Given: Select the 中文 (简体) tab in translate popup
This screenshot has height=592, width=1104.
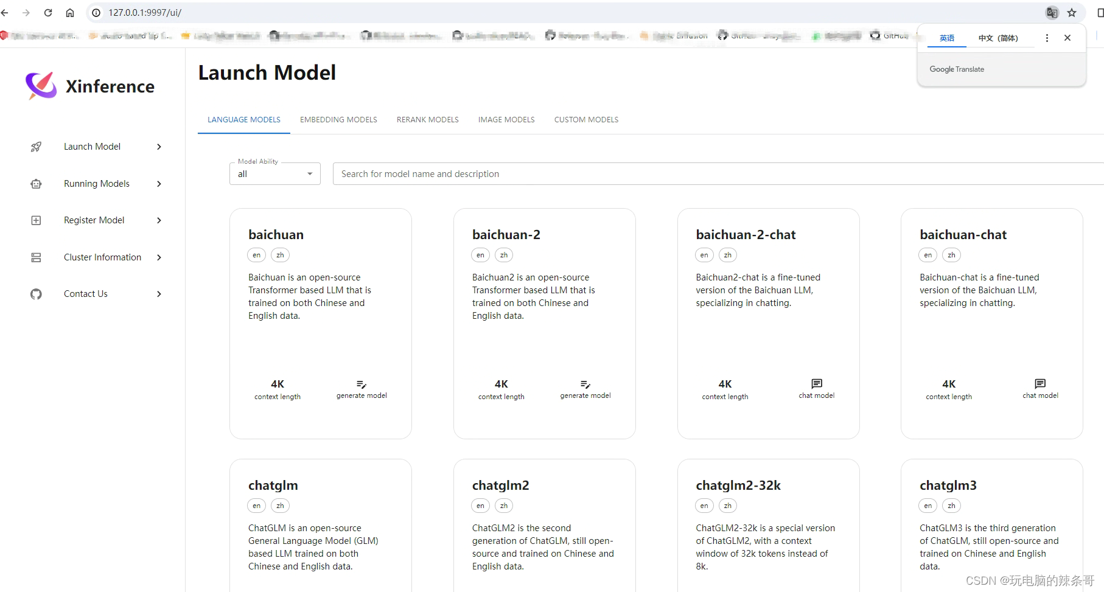Looking at the screenshot, I should (998, 38).
